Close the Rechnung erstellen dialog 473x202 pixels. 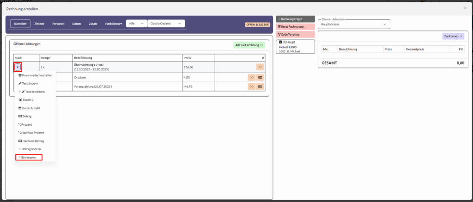pos(465,8)
